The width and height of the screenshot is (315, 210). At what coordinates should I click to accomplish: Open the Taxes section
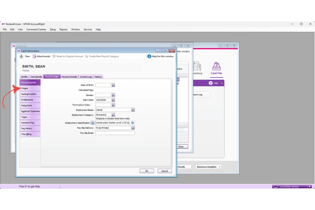(x=30, y=117)
